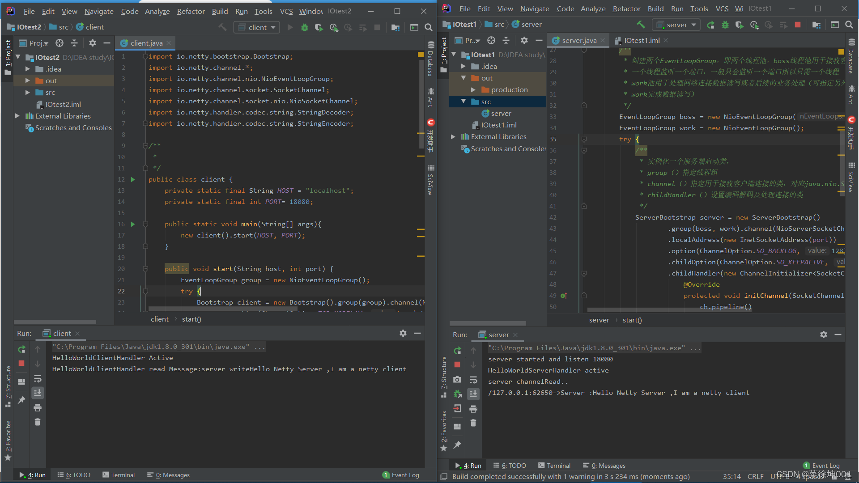This screenshot has width=859, height=483.
Task: Toggle soft-wrap in the client console
Action: 38,379
